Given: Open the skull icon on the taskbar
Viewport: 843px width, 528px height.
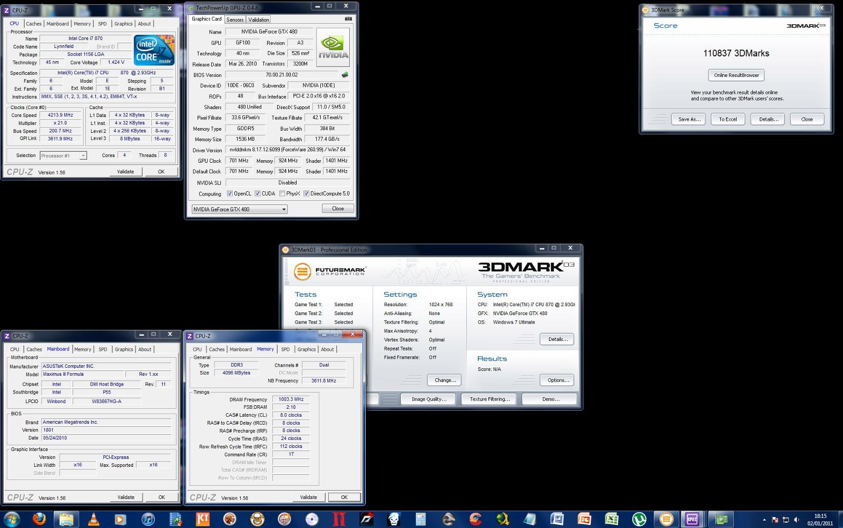Looking at the screenshot, I should click(x=394, y=519).
